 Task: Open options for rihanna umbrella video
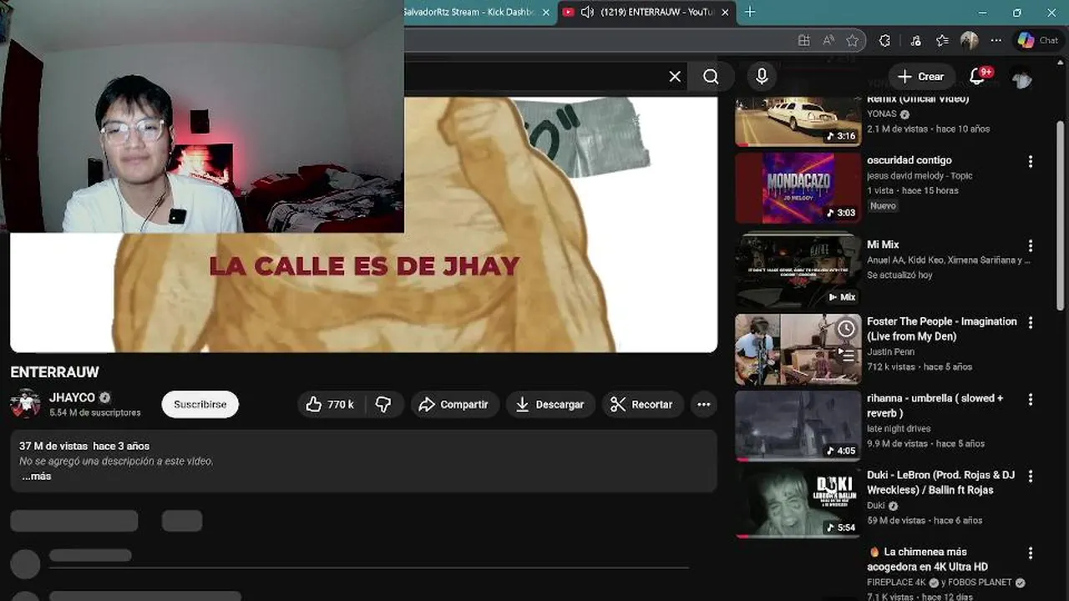click(1031, 399)
